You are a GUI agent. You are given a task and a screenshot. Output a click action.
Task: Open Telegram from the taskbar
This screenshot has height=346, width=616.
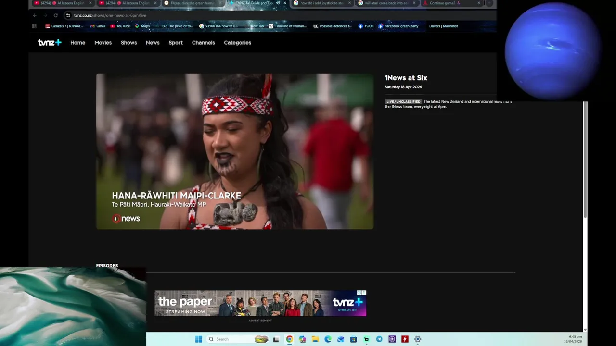click(379, 339)
